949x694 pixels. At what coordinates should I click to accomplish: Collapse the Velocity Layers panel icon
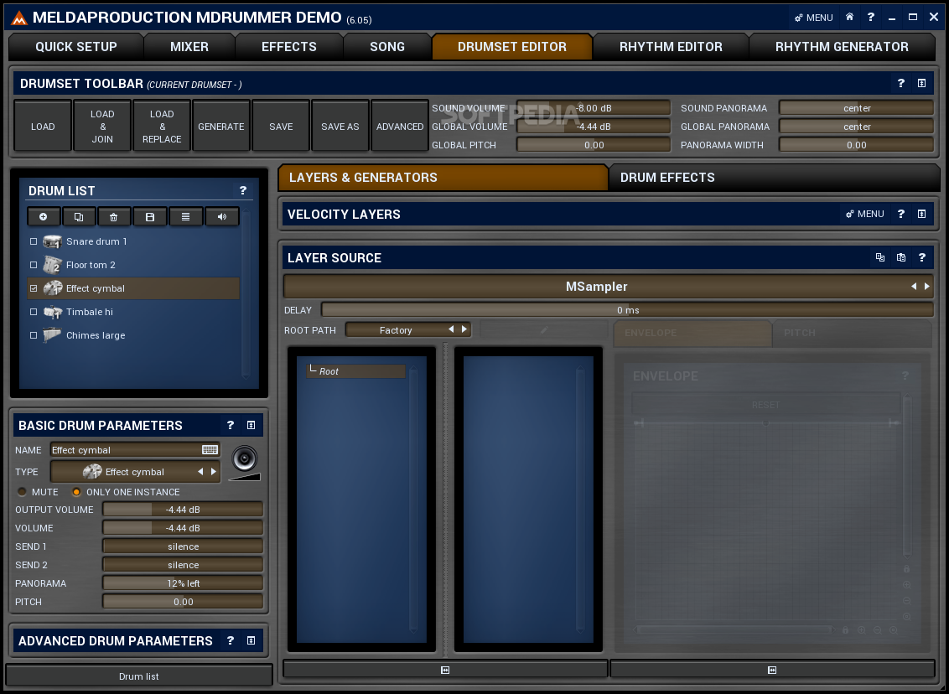pyautogui.click(x=922, y=214)
